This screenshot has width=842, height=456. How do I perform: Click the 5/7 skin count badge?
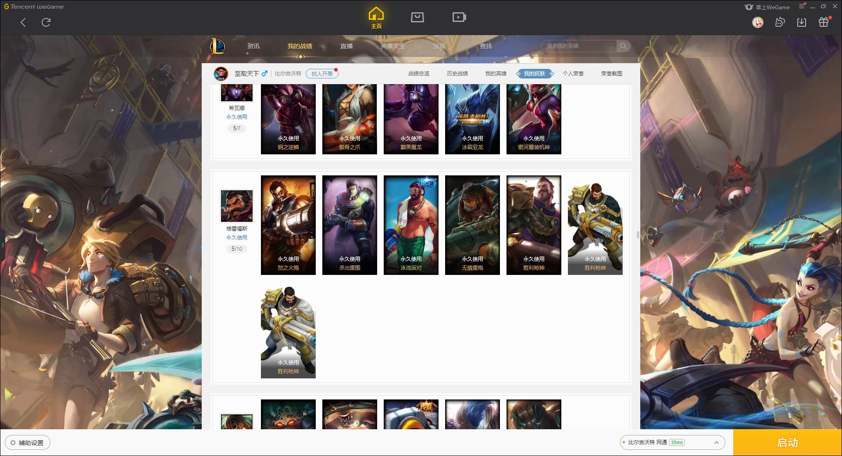(x=237, y=128)
